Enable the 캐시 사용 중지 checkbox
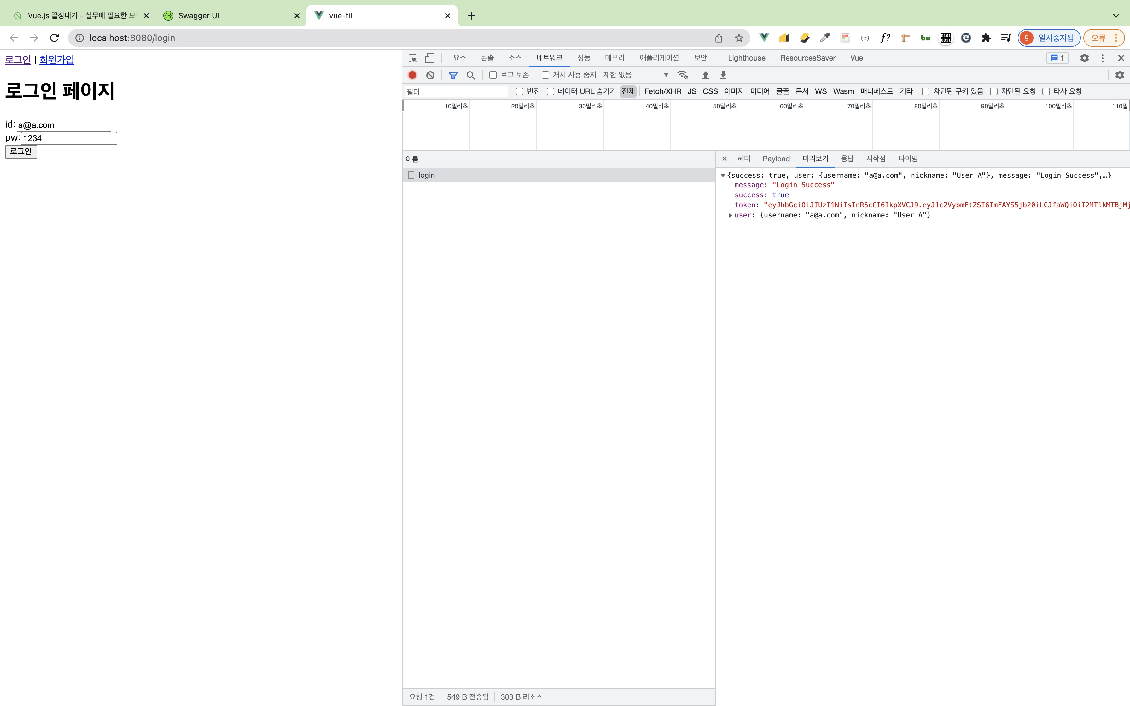 545,75
